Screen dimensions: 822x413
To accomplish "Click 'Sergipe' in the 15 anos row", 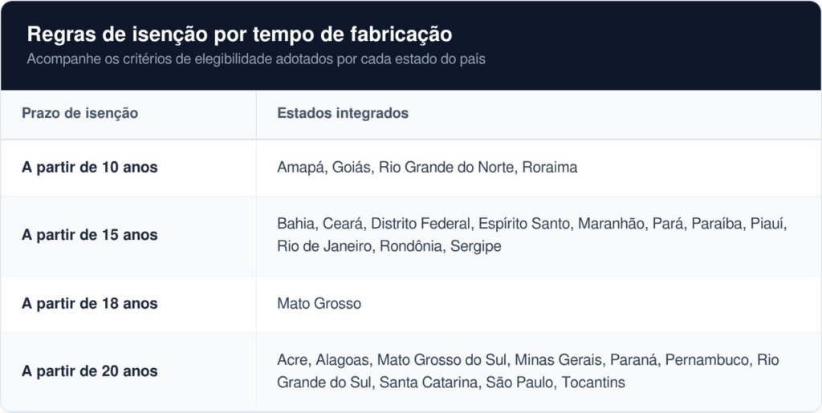I will coord(475,246).
